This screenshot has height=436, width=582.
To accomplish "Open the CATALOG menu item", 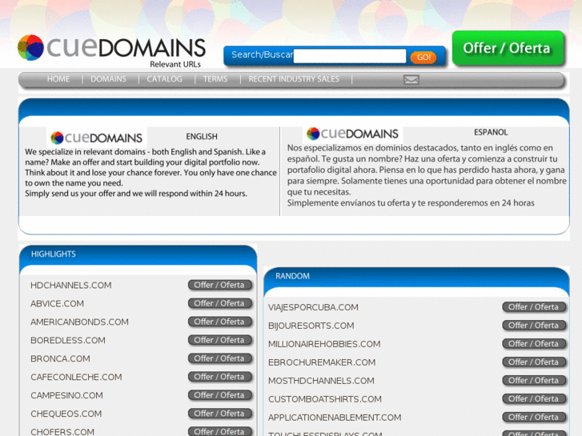I will pyautogui.click(x=164, y=79).
